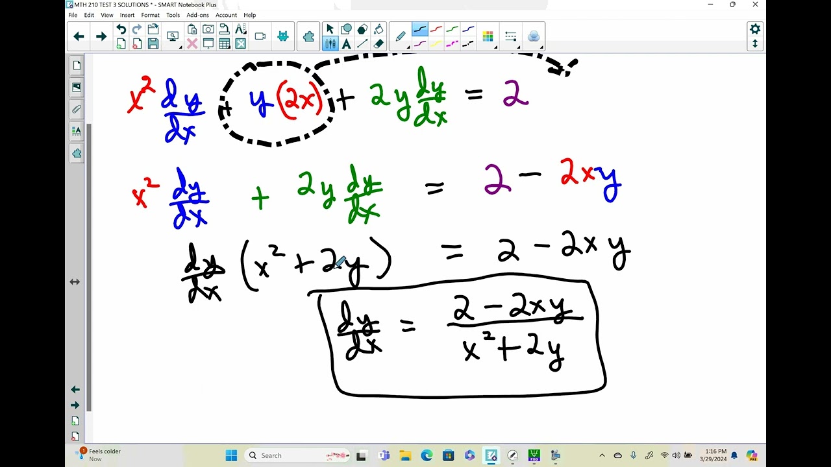
Task: Open the Properties sidebar tab
Action: click(x=77, y=132)
